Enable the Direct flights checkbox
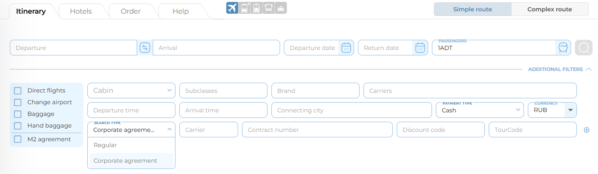 18,91
